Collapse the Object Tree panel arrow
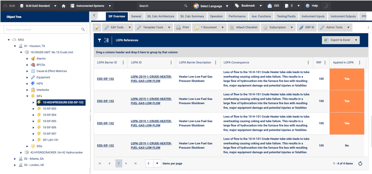372x174 pixels. point(94,16)
